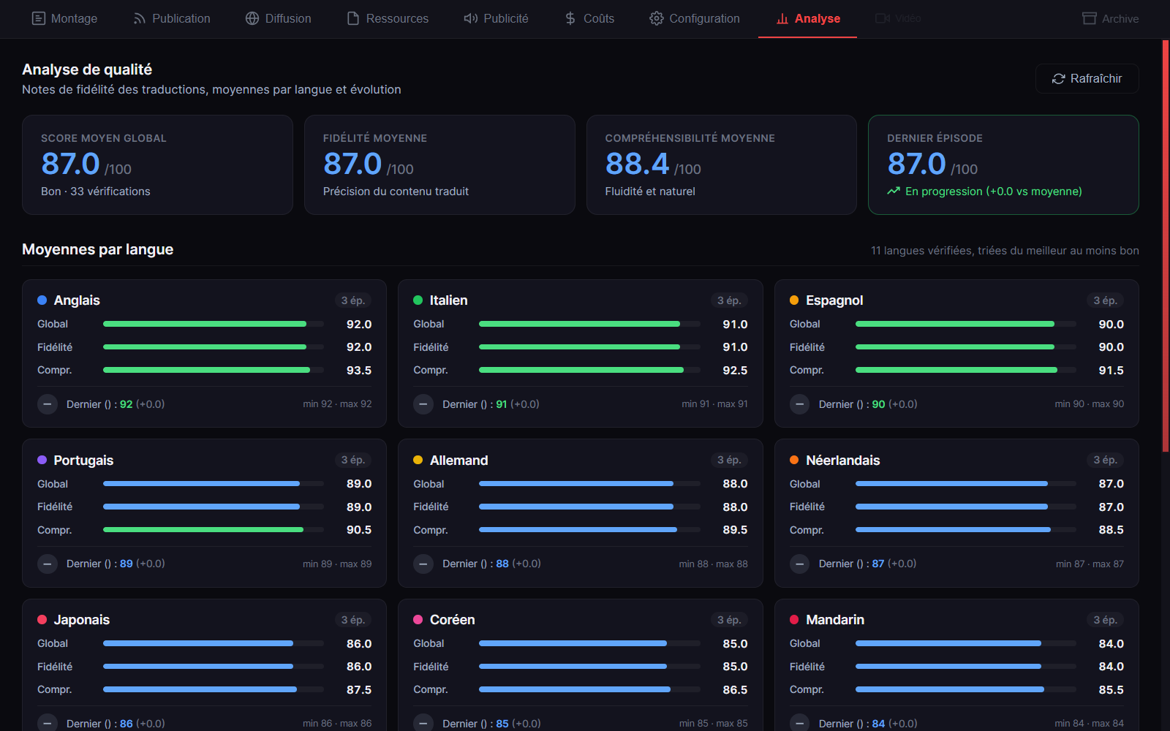Click the "Dernier () : 90" text in Espagnol
The width and height of the screenshot is (1170, 731).
[x=852, y=404]
